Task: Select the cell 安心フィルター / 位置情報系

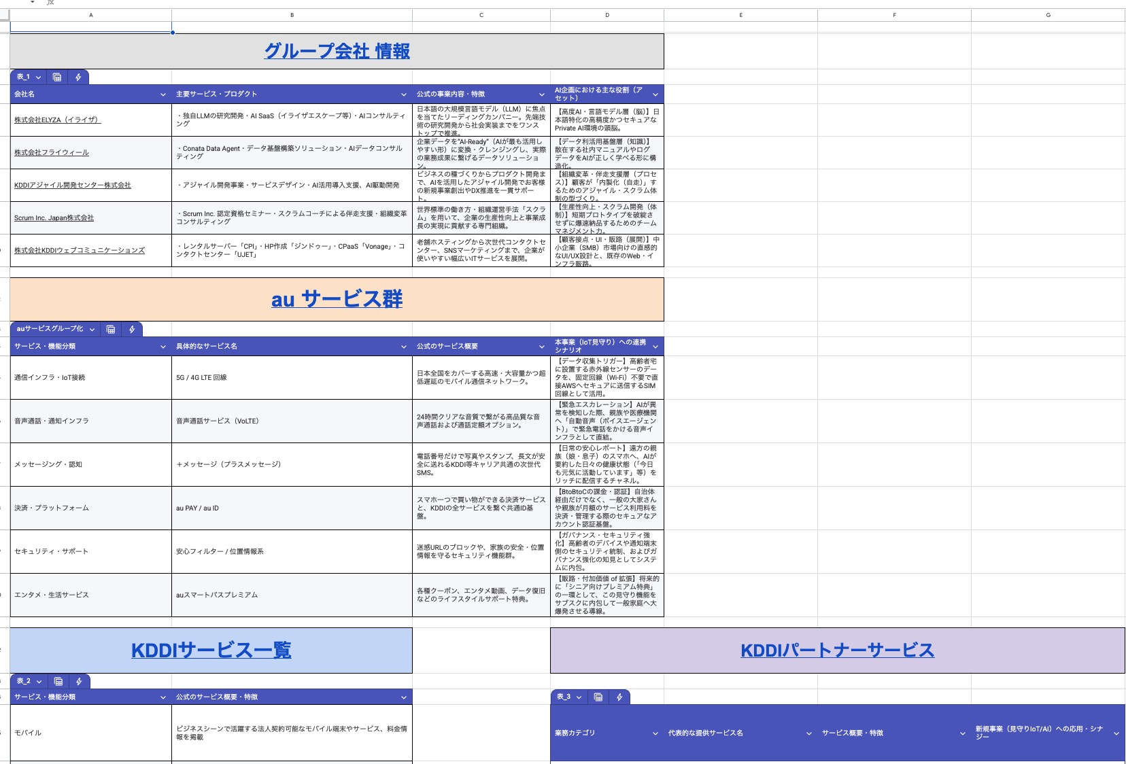Action: click(x=292, y=552)
